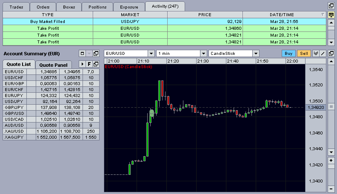Screen dimensions: 337x194
Task: Open the EUR/USD instrument dropdown
Action: pos(151,54)
